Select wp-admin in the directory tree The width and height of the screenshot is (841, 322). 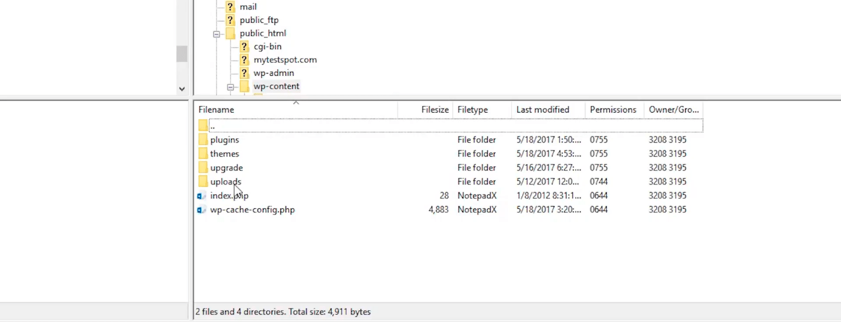[x=274, y=73]
